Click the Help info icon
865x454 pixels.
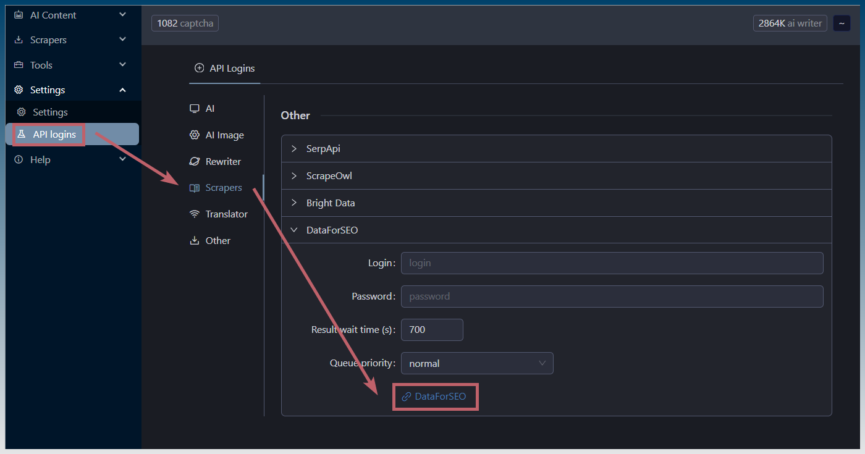[x=19, y=159]
